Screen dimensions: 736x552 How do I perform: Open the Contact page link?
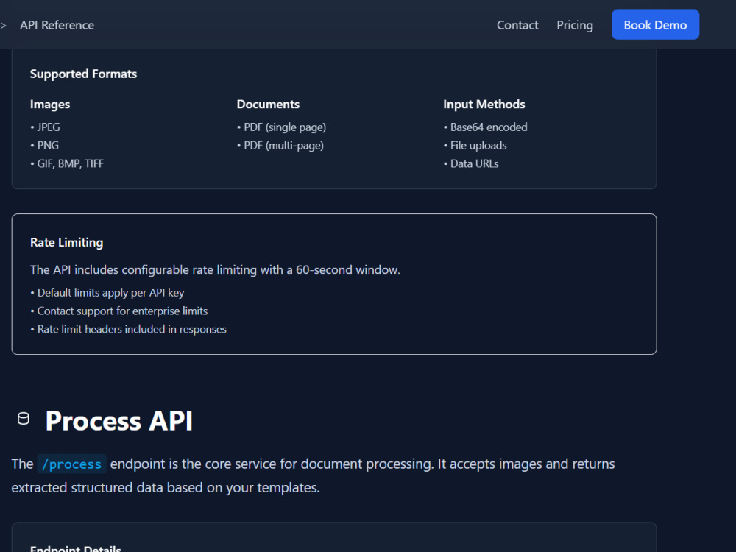click(x=517, y=25)
